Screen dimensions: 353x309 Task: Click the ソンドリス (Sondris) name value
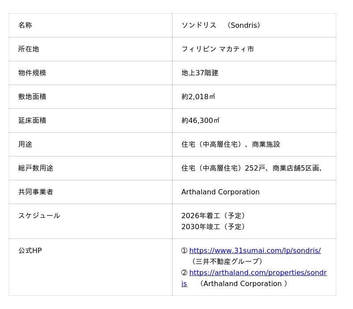point(221,26)
